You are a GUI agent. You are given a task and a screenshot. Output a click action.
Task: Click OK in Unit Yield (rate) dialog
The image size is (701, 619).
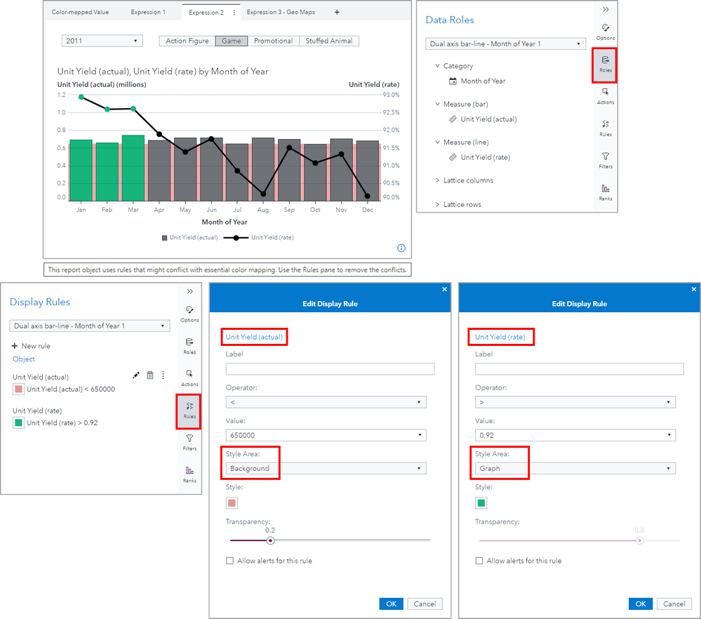tap(640, 604)
